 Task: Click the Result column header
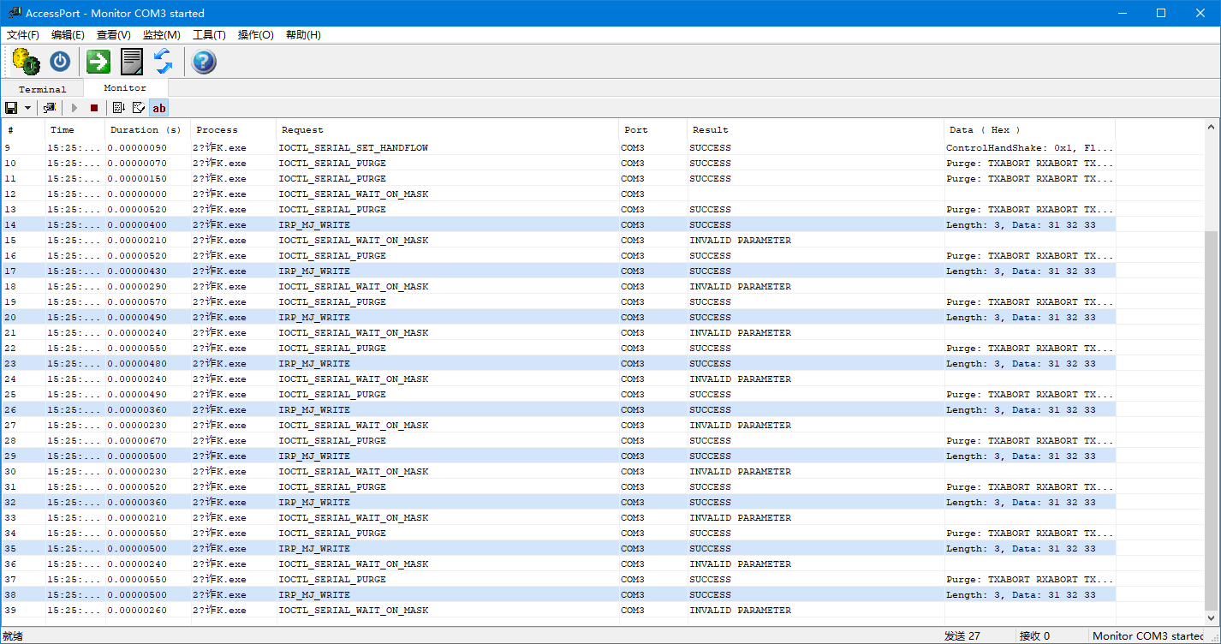tap(815, 130)
